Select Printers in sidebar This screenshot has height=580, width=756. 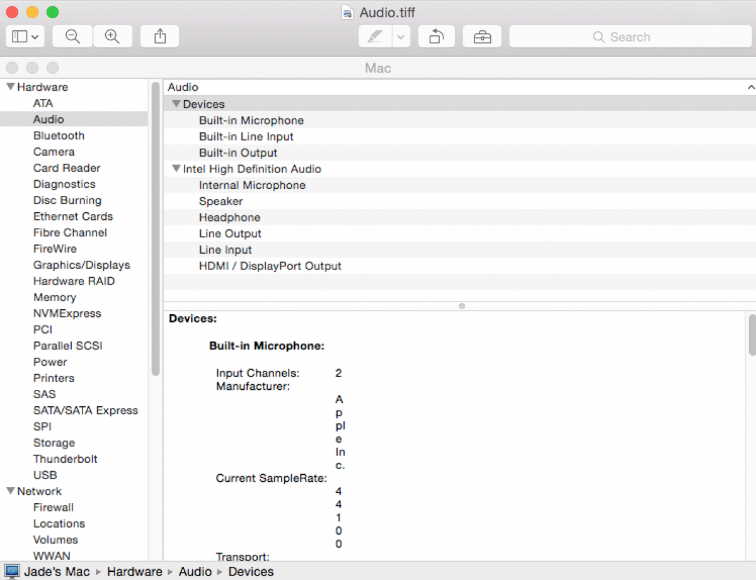54,378
